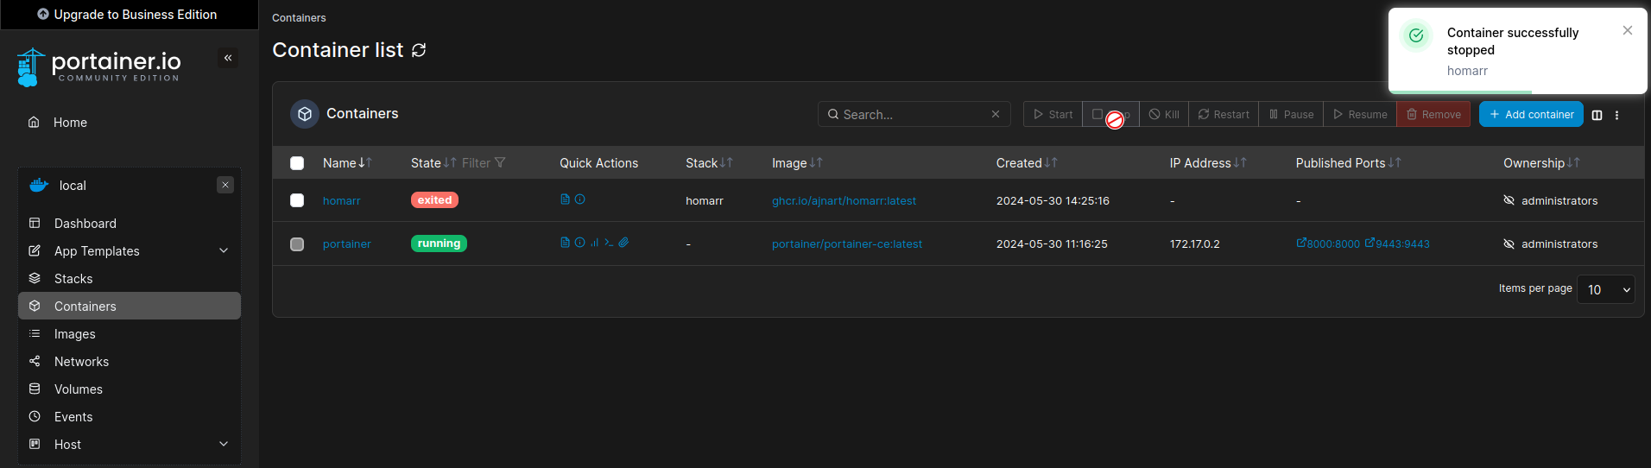Open Networks in sidebar
The width and height of the screenshot is (1651, 468).
tap(130, 361)
